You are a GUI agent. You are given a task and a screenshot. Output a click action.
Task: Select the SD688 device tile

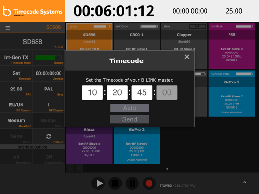[x=89, y=37]
